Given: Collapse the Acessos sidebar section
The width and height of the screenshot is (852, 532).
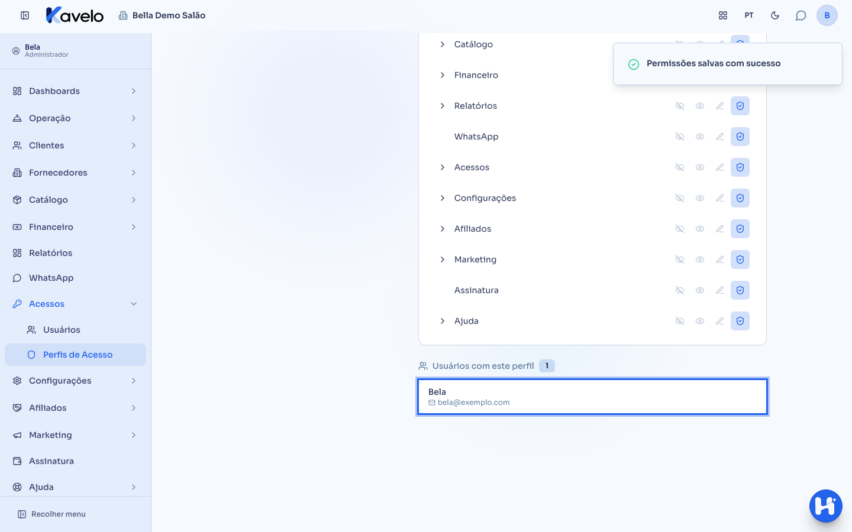Looking at the screenshot, I should coord(134,304).
